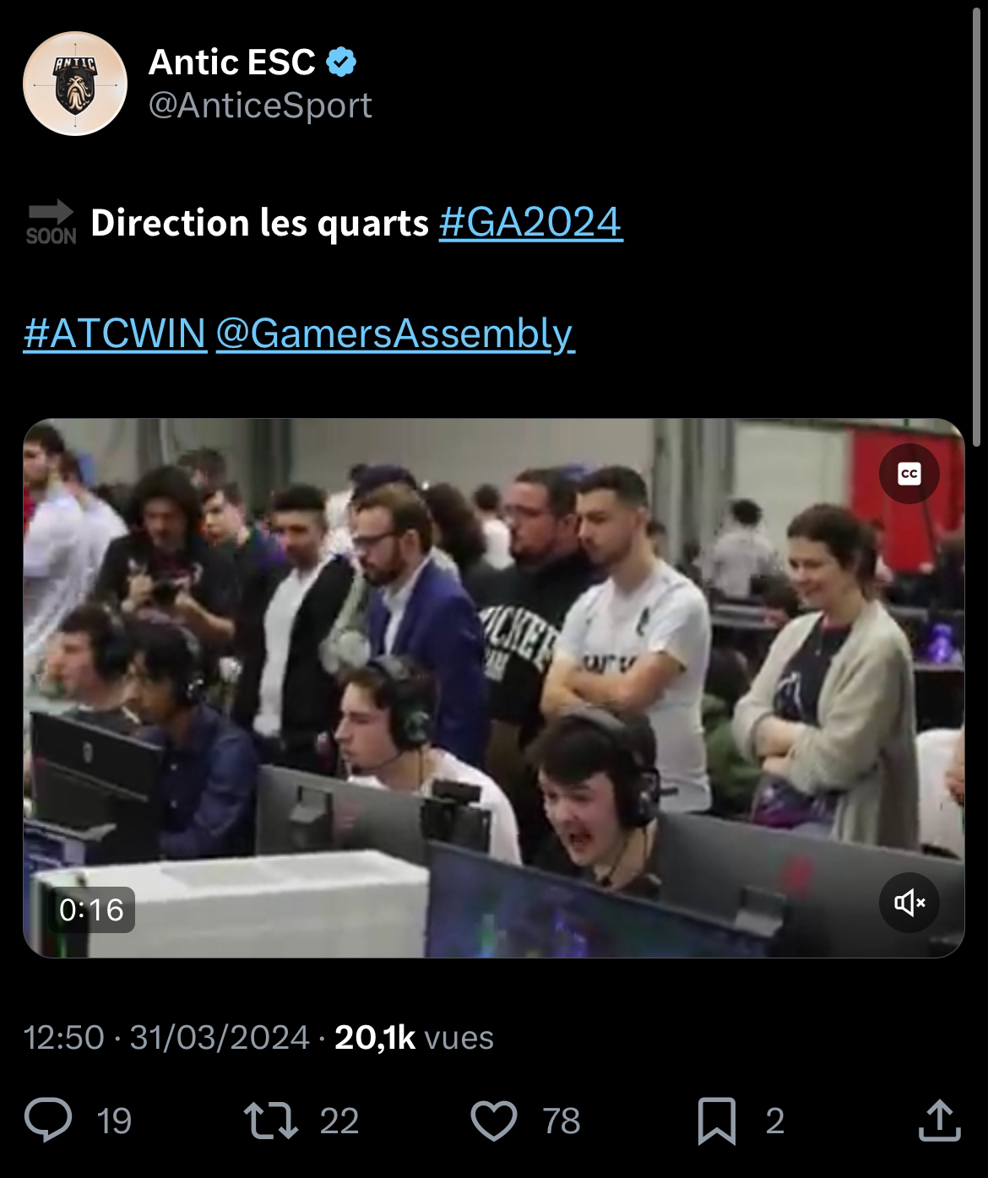Unmute the video with the speaker icon
Viewport: 988px width, 1178px height.
909,903
